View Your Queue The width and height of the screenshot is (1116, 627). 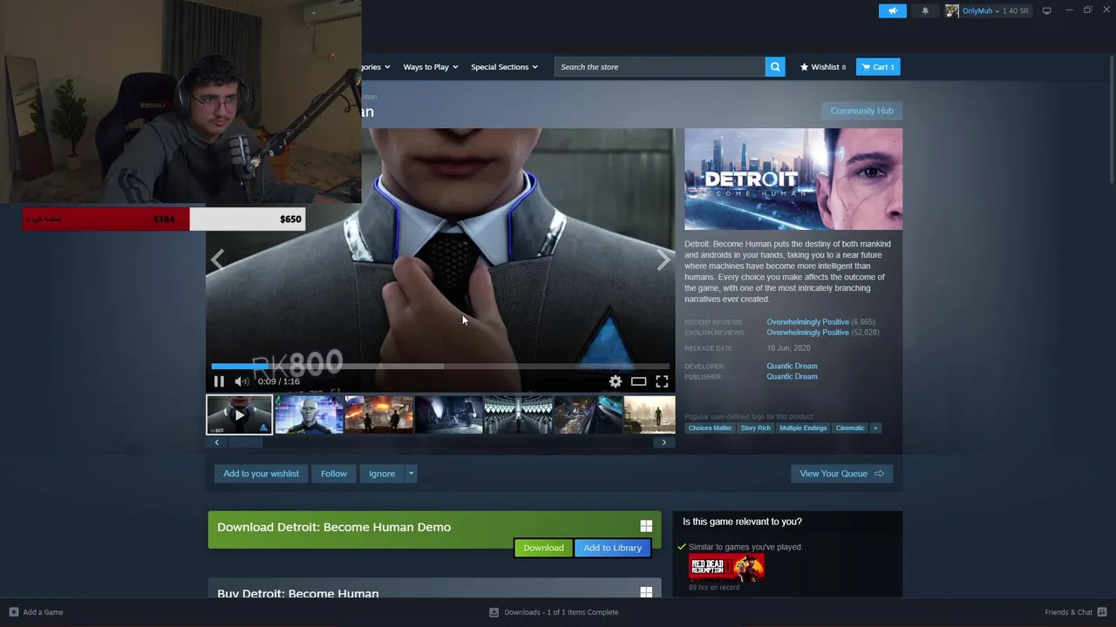(x=841, y=474)
